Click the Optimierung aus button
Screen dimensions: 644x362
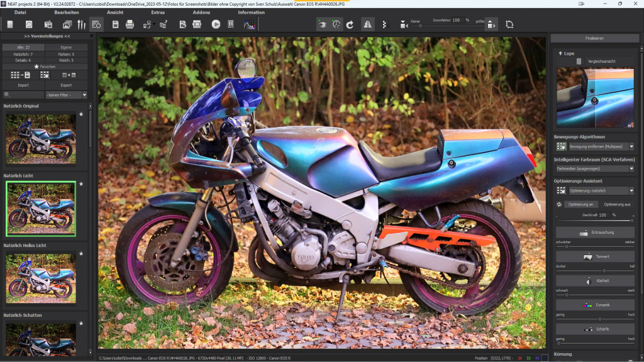pos(617,204)
